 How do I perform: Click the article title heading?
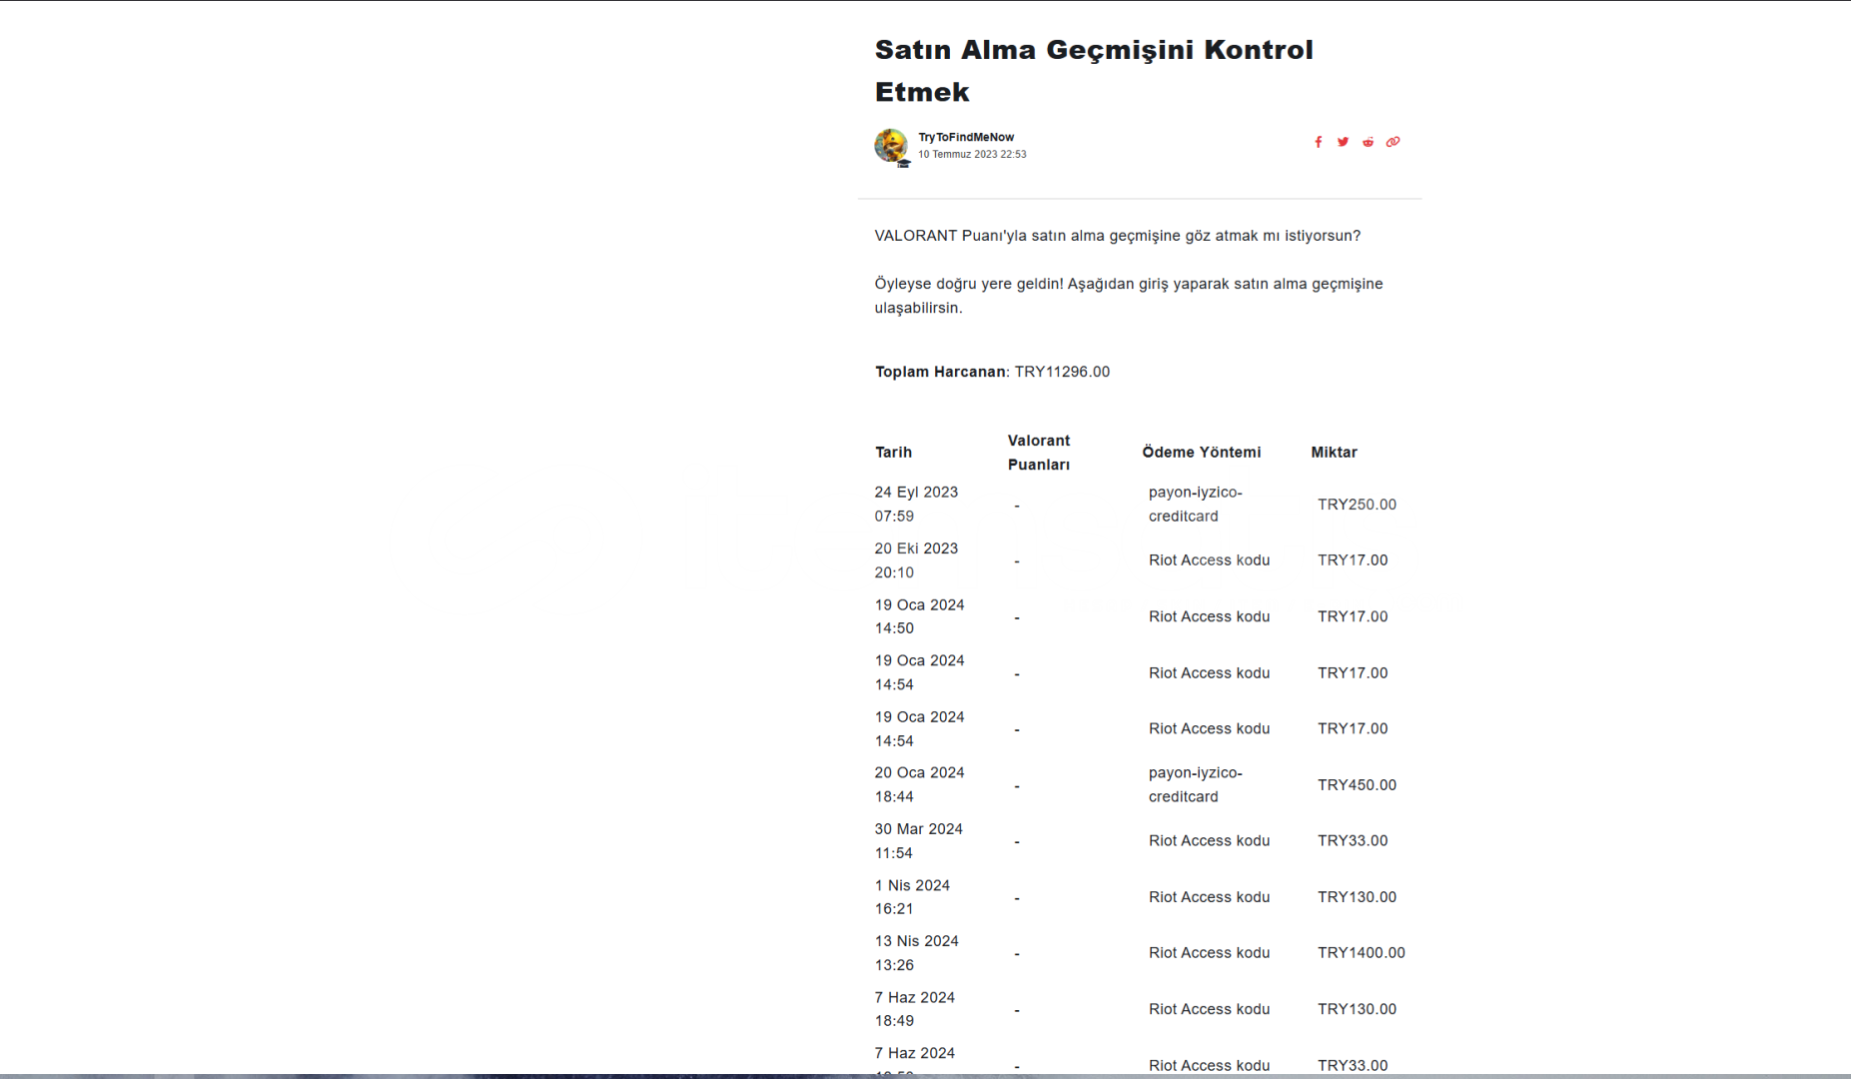coord(1093,70)
